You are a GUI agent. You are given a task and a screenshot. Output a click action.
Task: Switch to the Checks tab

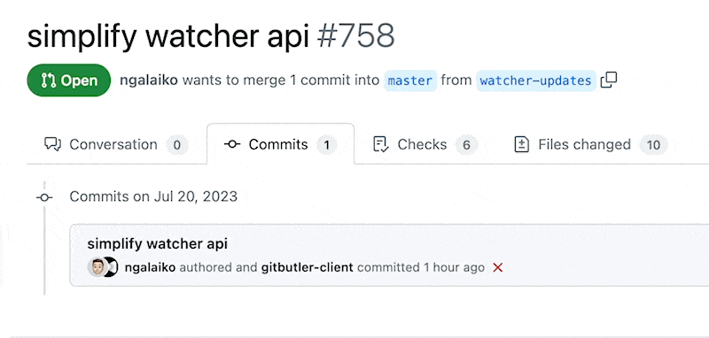(425, 144)
